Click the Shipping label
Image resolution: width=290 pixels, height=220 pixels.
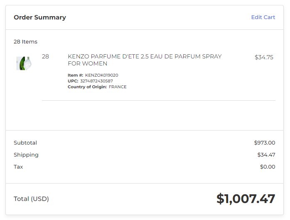point(26,155)
